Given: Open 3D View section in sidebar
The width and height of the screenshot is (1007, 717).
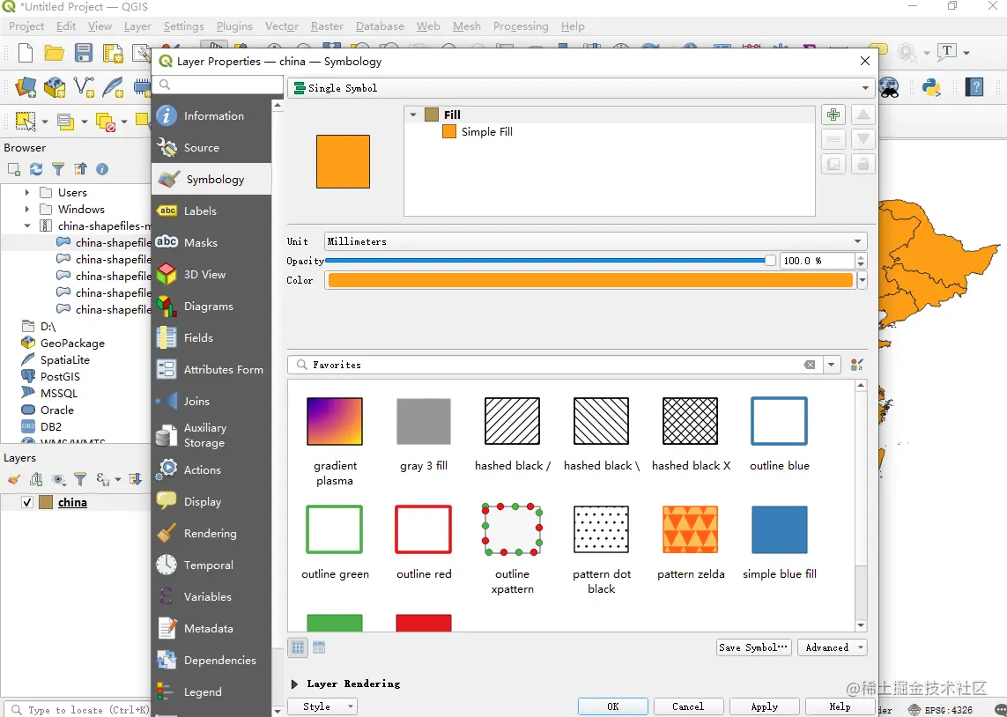Looking at the screenshot, I should [211, 274].
